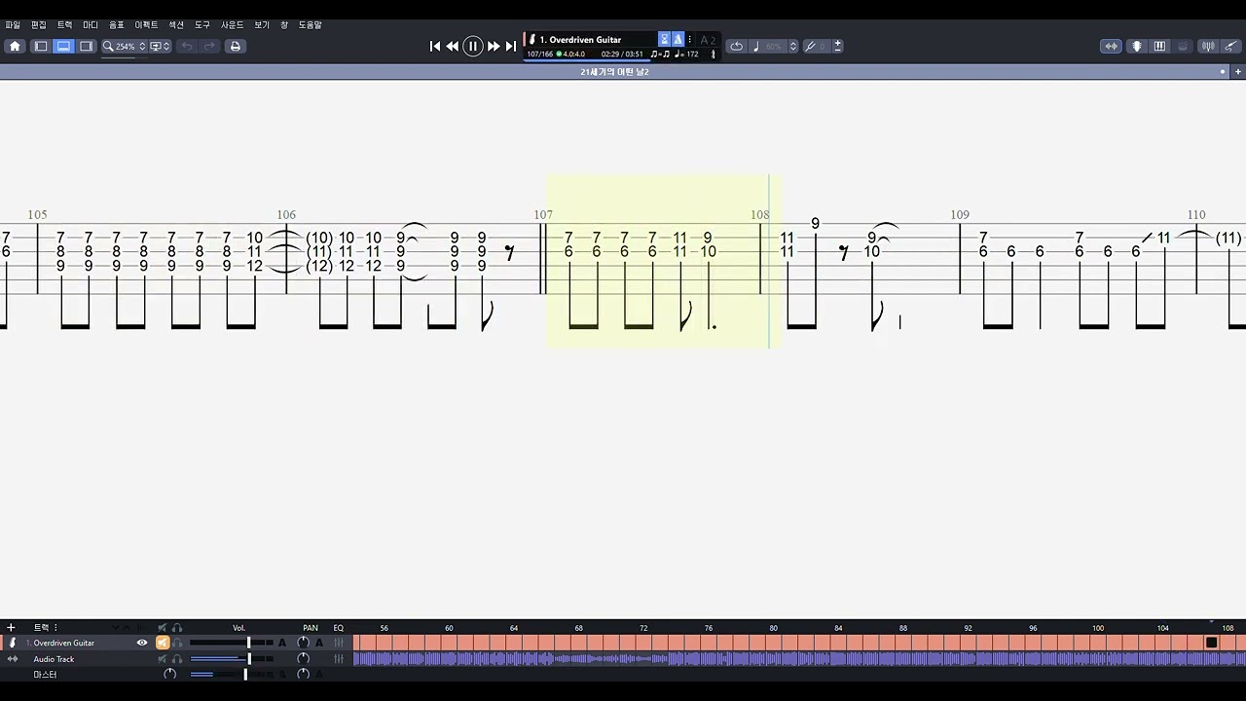This screenshot has width=1246, height=701.
Task: Click the print icon
Action: click(235, 46)
